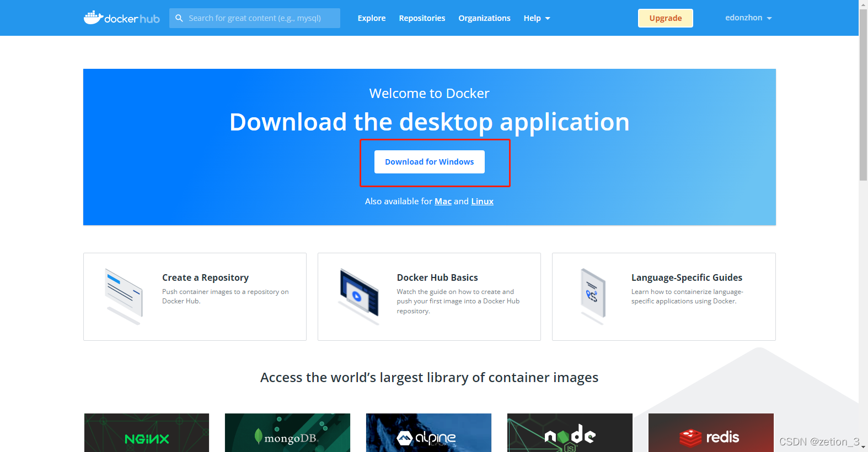The height and width of the screenshot is (452, 868).
Task: Click the Upgrade button
Action: point(666,18)
